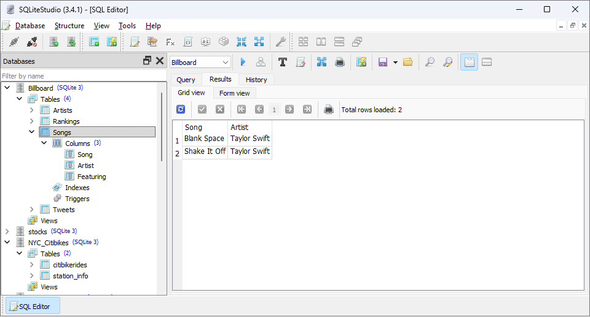Expand the Rankings table node
The height and width of the screenshot is (317, 590).
click(32, 121)
